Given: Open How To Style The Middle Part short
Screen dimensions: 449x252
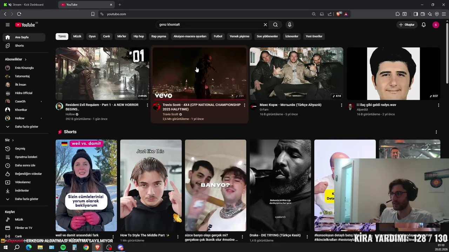Looking at the screenshot, I should click(151, 185).
